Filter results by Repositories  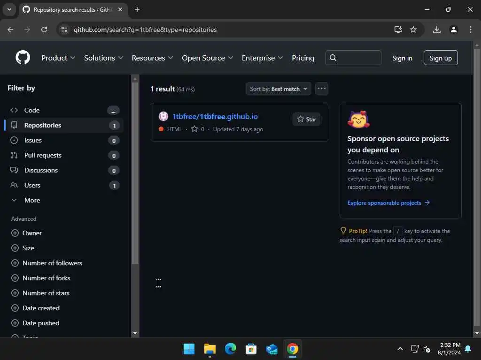[x=64, y=125]
